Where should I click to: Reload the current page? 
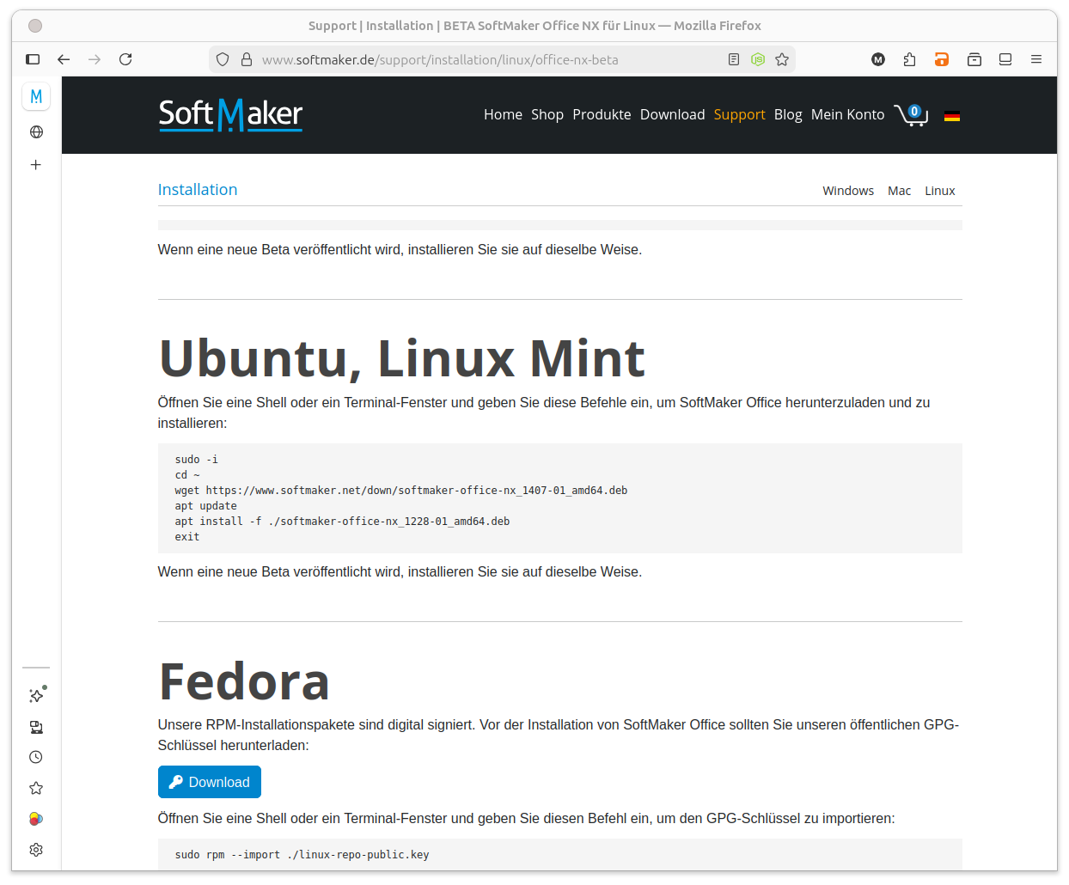[125, 59]
